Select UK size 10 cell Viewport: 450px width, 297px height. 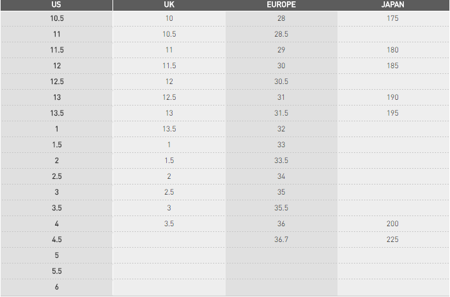pyautogui.click(x=169, y=18)
